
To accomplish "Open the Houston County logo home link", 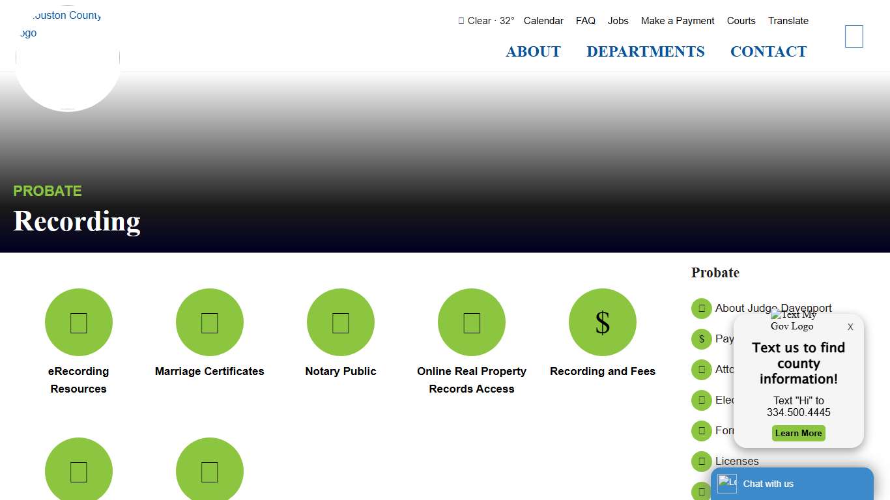I will [x=68, y=59].
